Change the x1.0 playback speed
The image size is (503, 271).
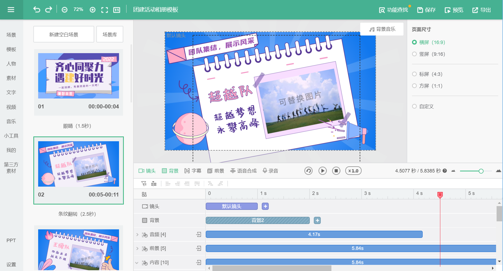click(353, 171)
